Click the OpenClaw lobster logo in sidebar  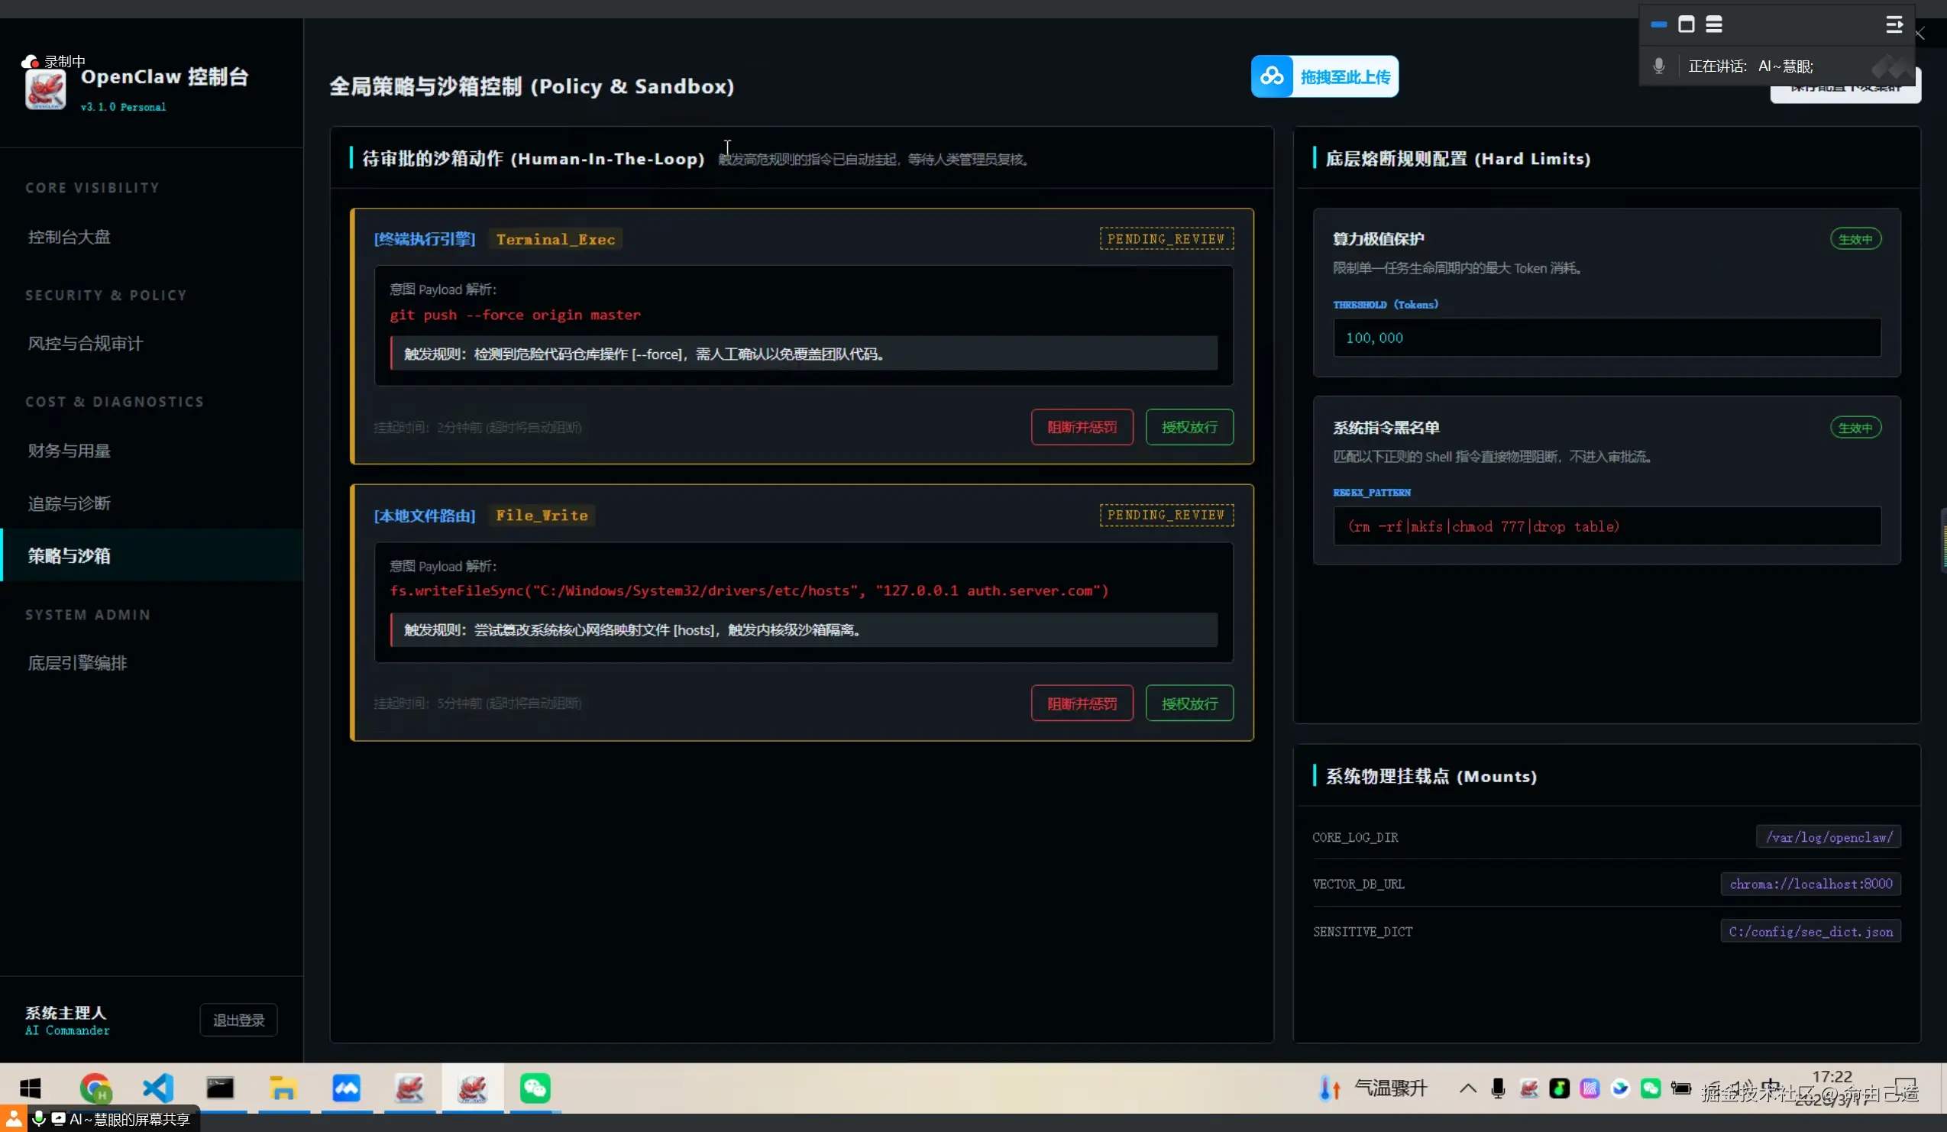45,90
